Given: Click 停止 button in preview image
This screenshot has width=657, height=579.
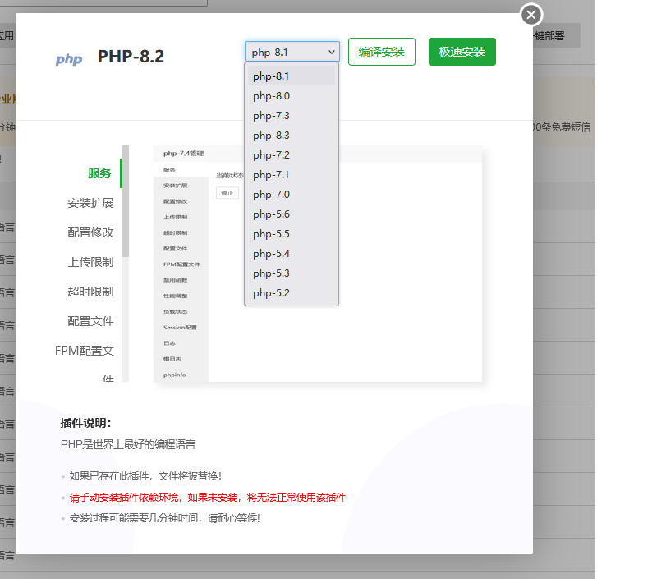Looking at the screenshot, I should [x=227, y=193].
